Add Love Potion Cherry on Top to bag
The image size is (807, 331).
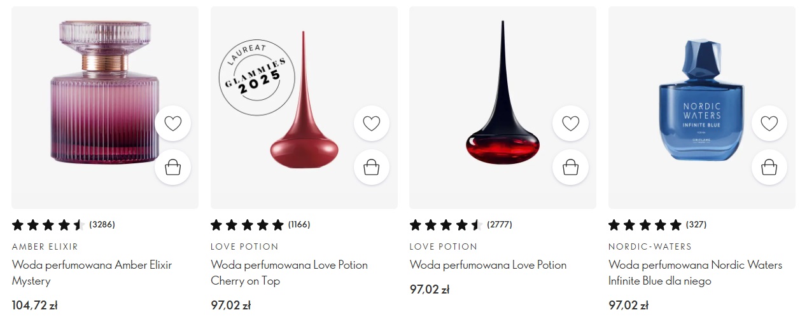pos(372,167)
